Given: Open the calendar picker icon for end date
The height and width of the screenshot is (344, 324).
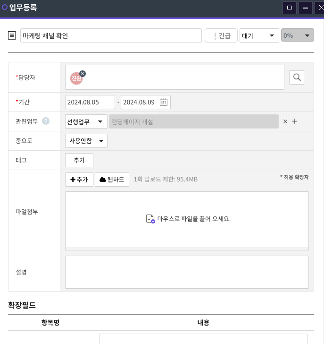Looking at the screenshot, I should (164, 102).
